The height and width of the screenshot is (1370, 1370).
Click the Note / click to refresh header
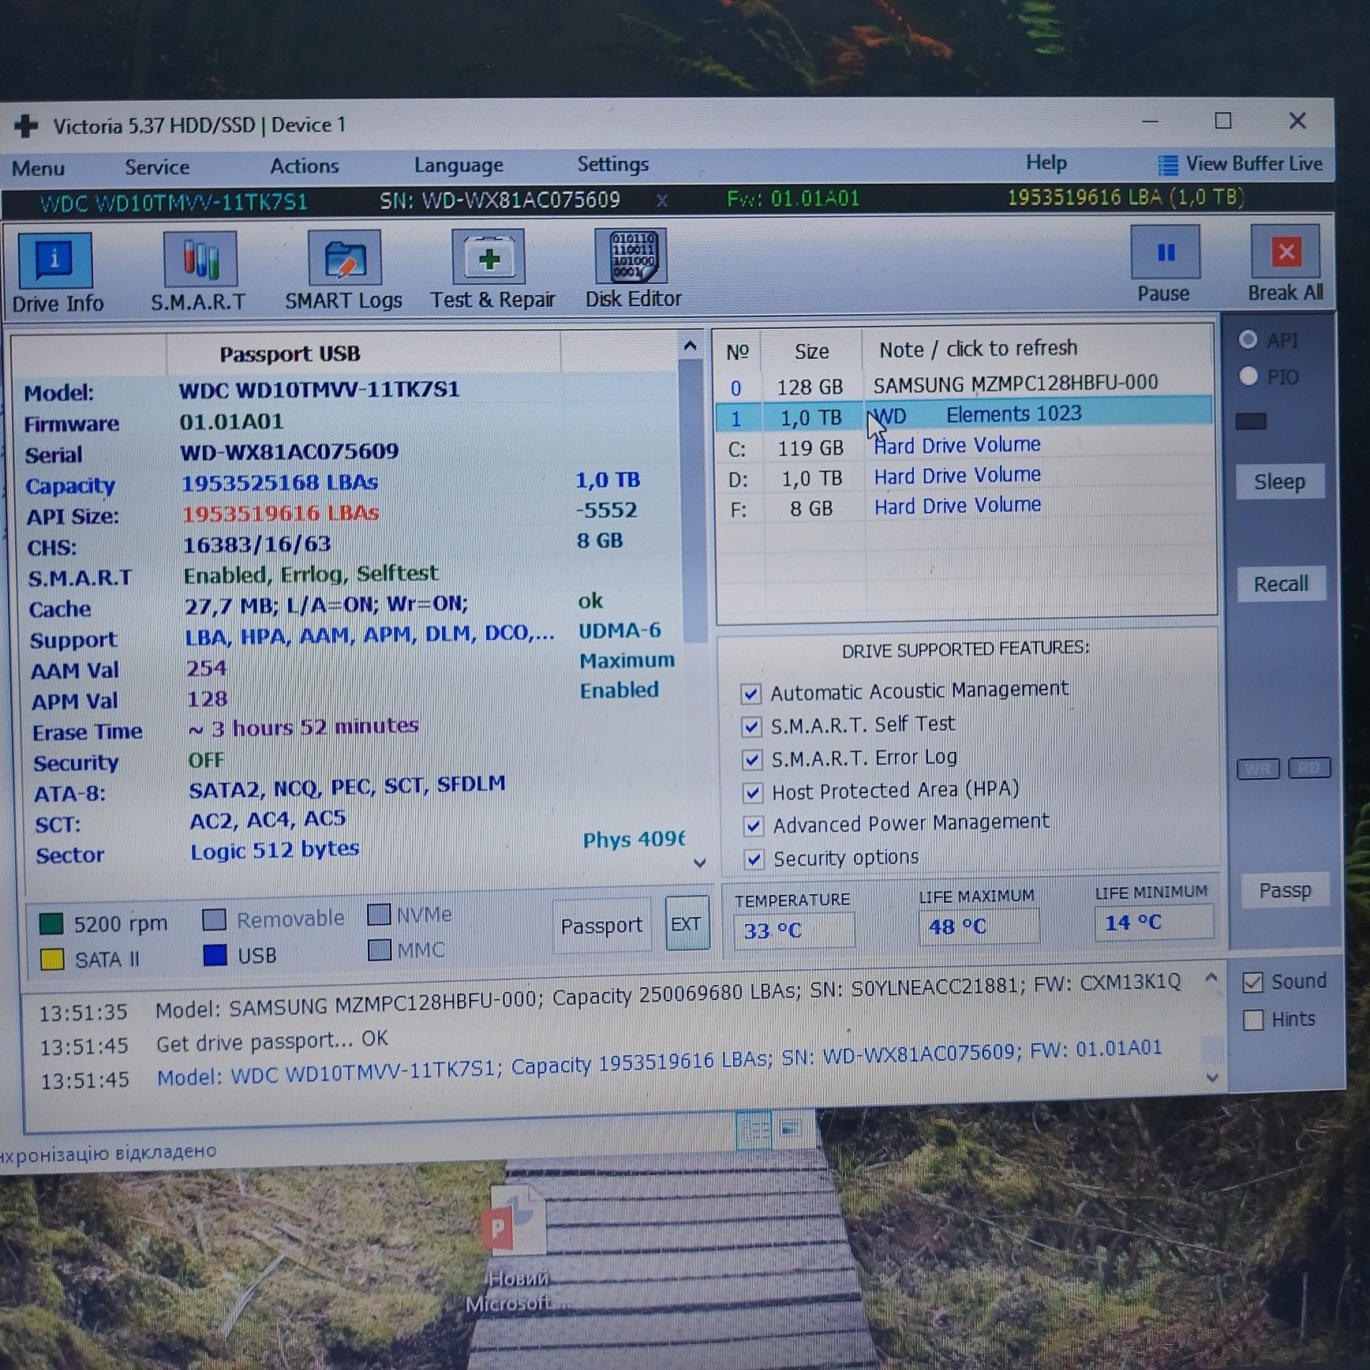pyautogui.click(x=978, y=349)
